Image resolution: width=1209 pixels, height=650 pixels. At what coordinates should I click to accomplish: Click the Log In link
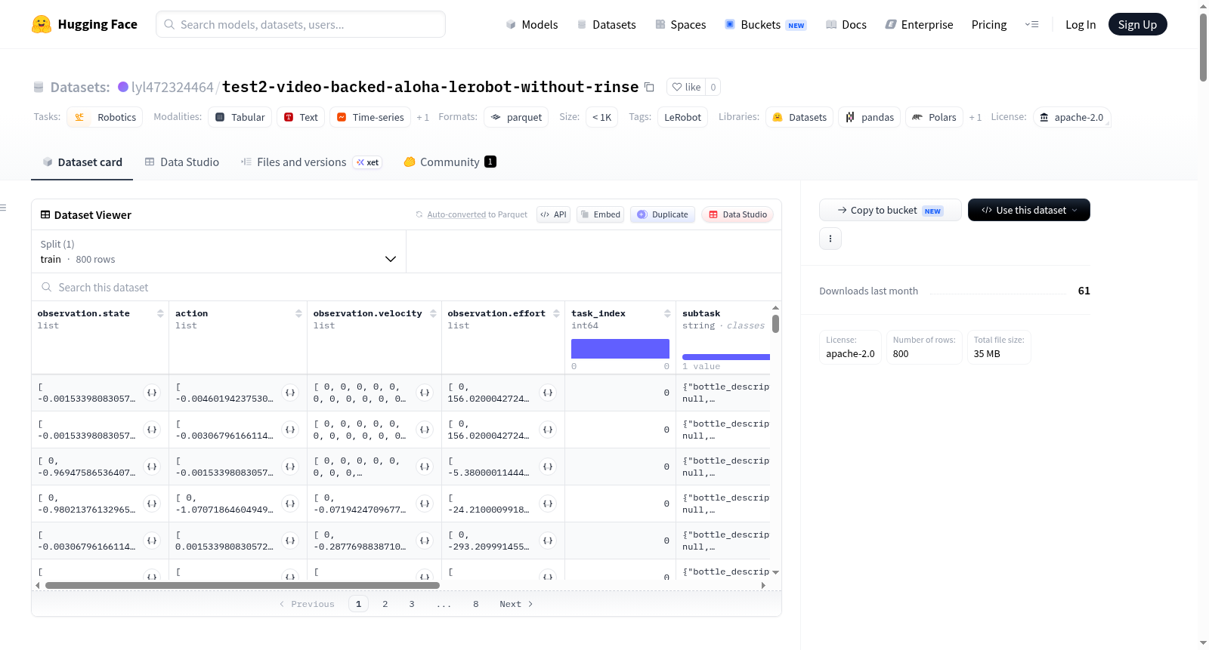click(x=1081, y=24)
